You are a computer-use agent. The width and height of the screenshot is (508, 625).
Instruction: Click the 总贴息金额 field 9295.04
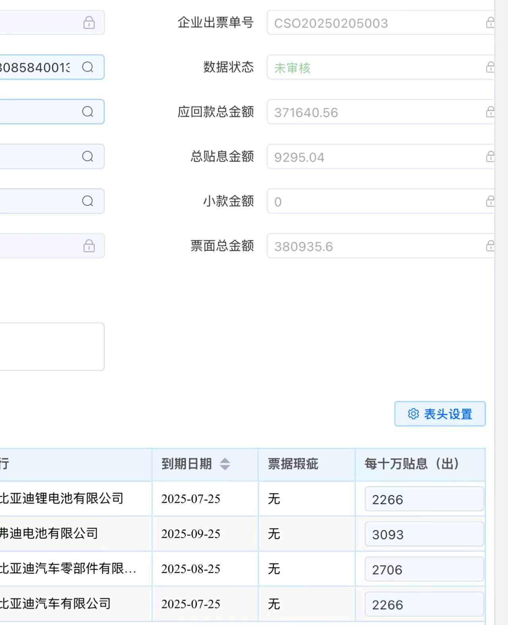click(x=373, y=157)
